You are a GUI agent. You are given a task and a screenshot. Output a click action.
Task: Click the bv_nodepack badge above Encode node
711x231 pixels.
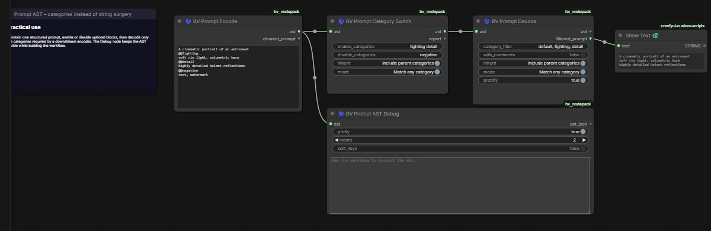click(287, 12)
